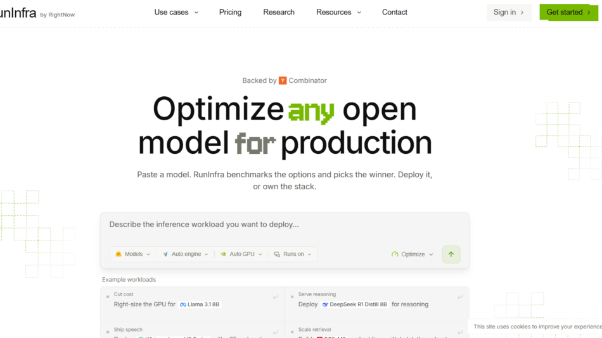
Task: Click the Auto engine icon
Action: [165, 254]
